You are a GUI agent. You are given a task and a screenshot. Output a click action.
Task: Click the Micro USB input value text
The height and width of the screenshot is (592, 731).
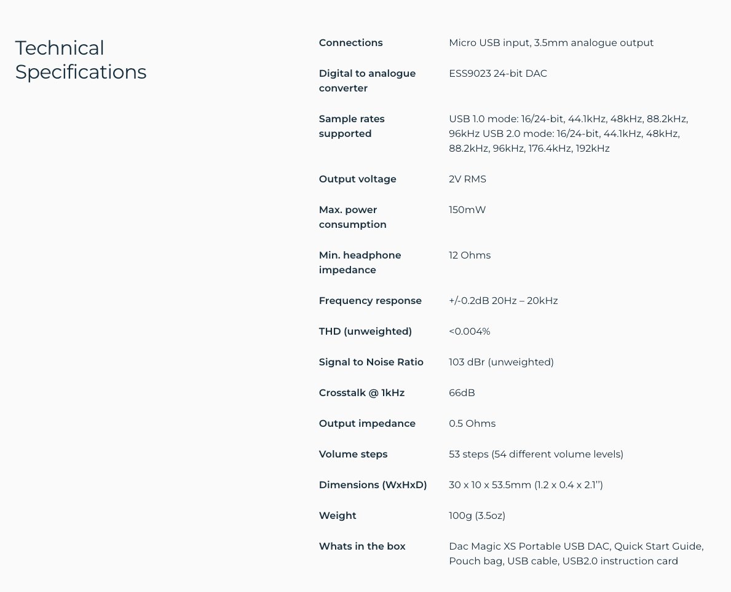[551, 42]
